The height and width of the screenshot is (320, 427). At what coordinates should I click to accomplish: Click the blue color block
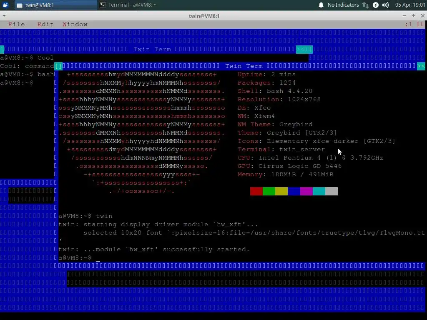[x=294, y=191]
